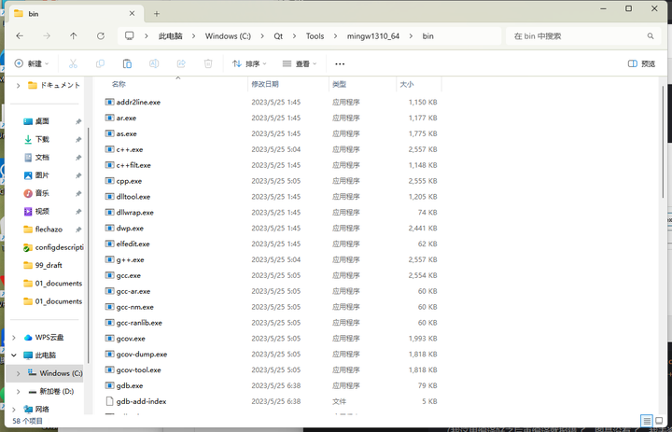Click the Delete trash icon
Image resolution: width=672 pixels, height=432 pixels.
click(x=208, y=63)
